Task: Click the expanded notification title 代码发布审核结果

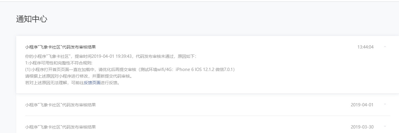Action: pyautogui.click(x=60, y=47)
